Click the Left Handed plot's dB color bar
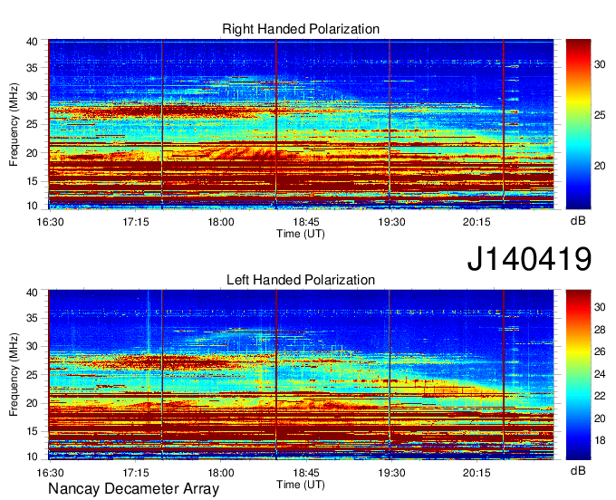The height and width of the screenshot is (500, 616). point(578,375)
